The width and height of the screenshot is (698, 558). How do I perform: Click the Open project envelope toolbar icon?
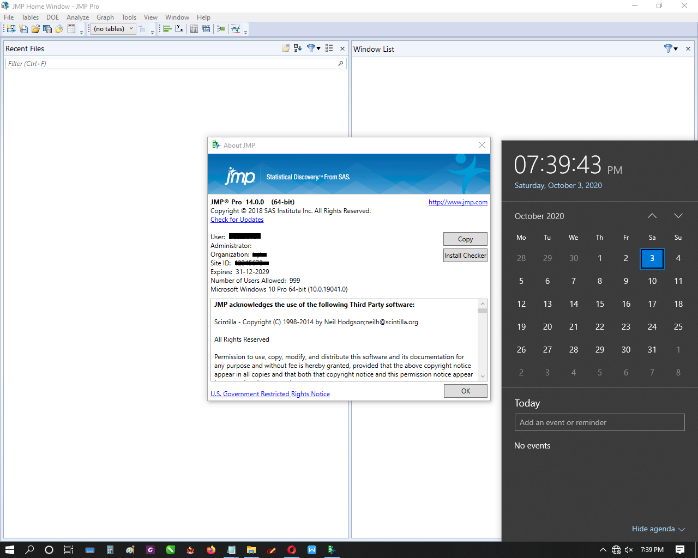(x=59, y=29)
